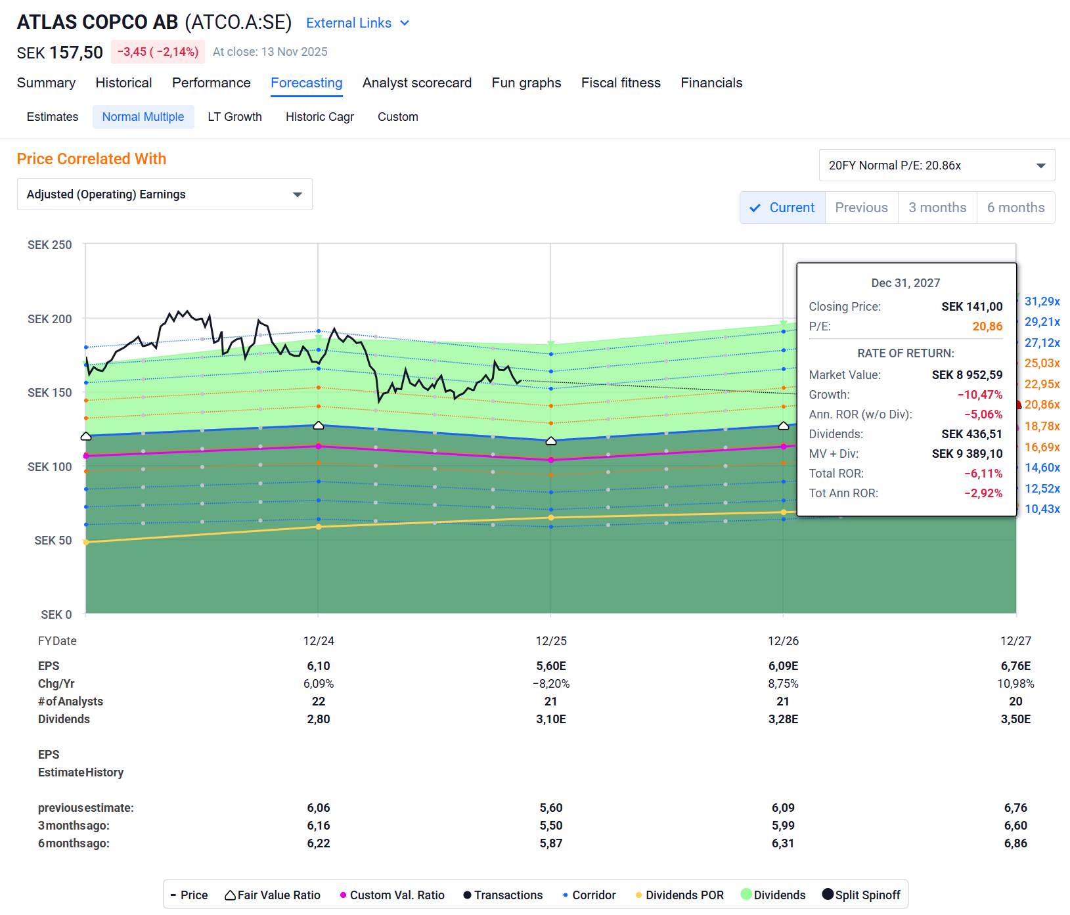This screenshot has height=915, width=1070.
Task: Switch to the Fun graphs tab
Action: 526,83
